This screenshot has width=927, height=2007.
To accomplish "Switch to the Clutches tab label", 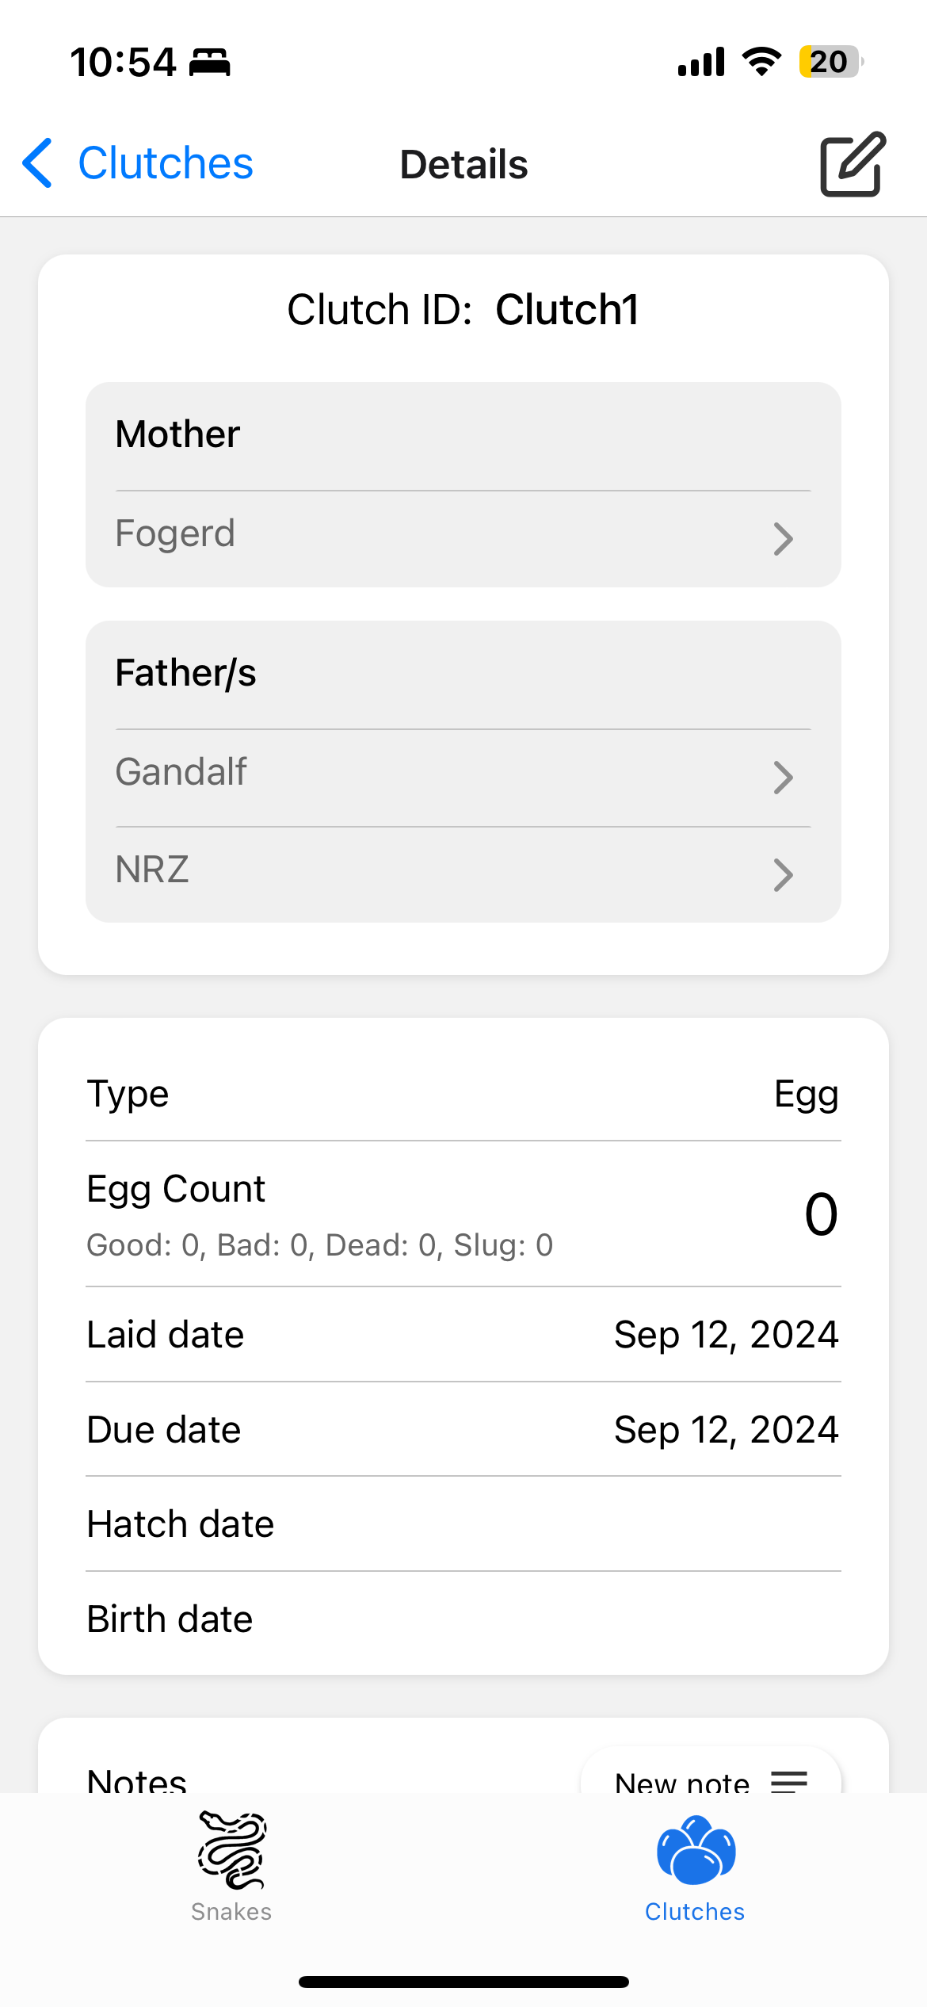I will pyautogui.click(x=695, y=1912).
